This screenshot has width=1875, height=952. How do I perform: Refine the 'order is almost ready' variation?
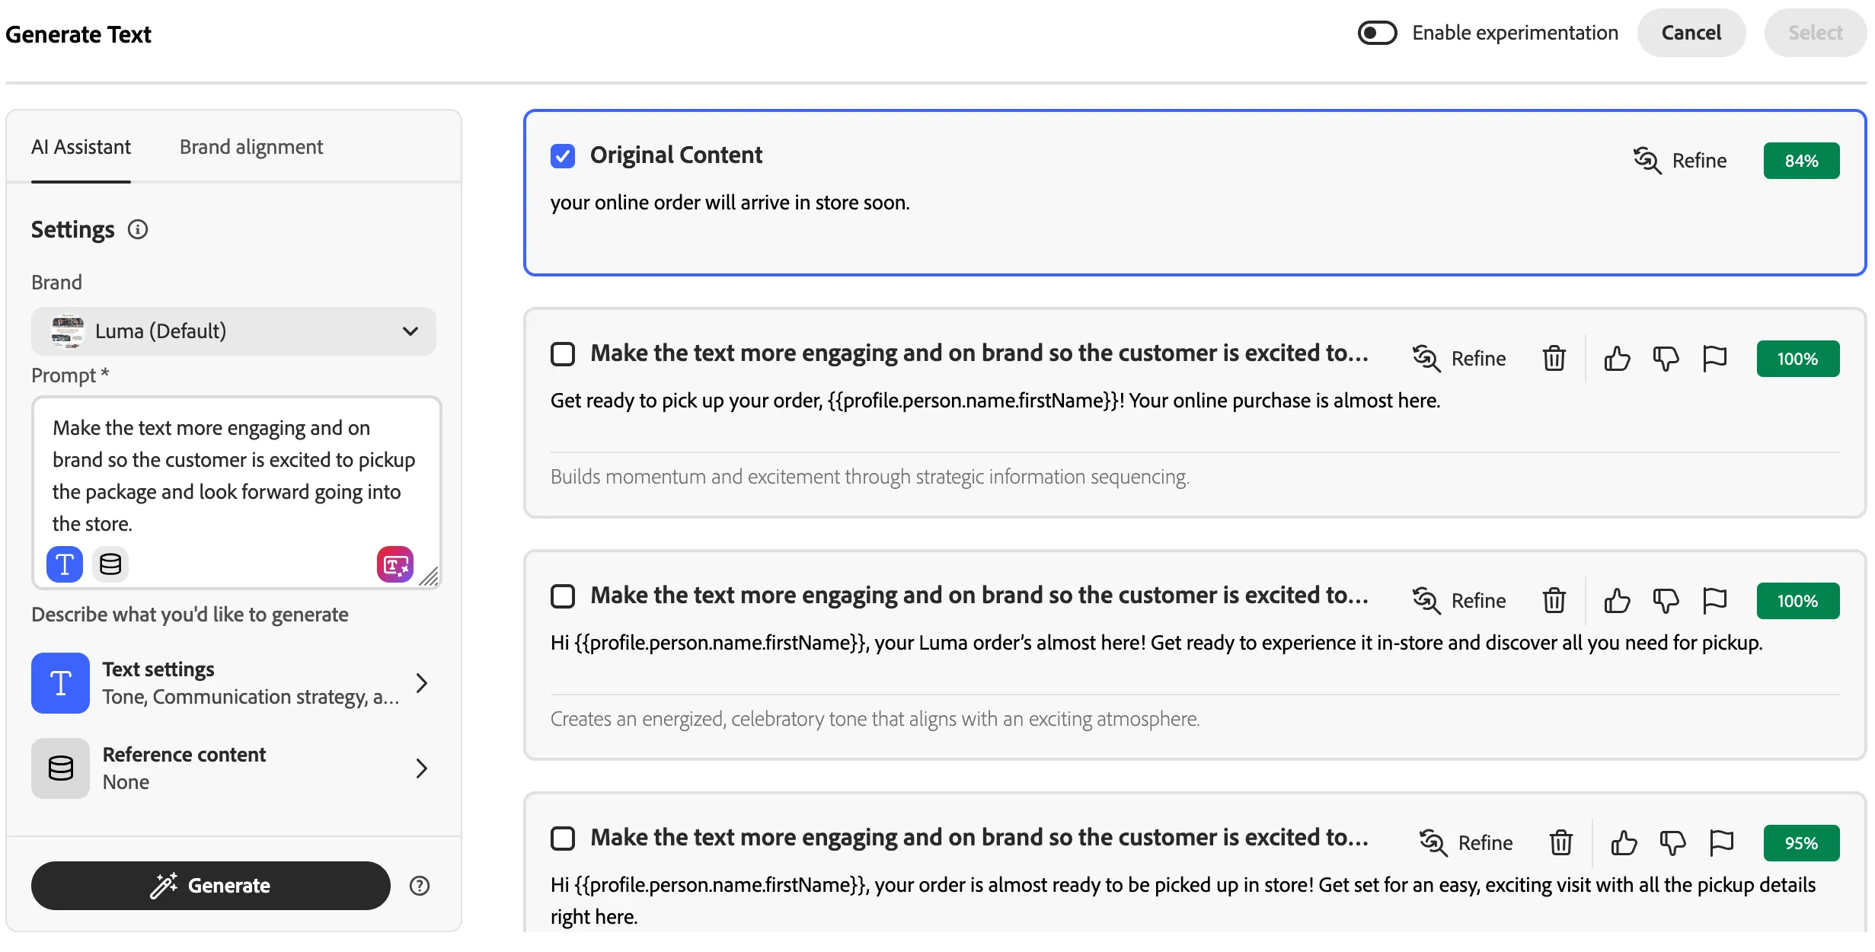coord(1466,843)
